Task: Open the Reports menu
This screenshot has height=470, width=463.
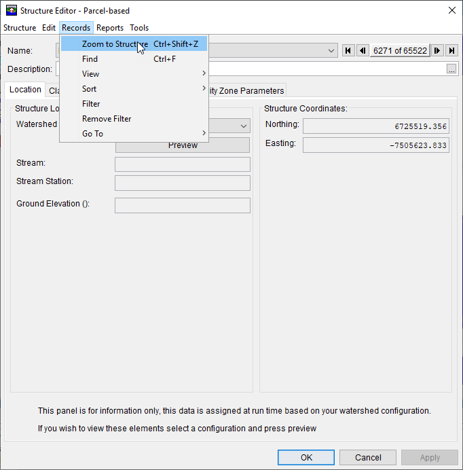Action: pyautogui.click(x=110, y=28)
